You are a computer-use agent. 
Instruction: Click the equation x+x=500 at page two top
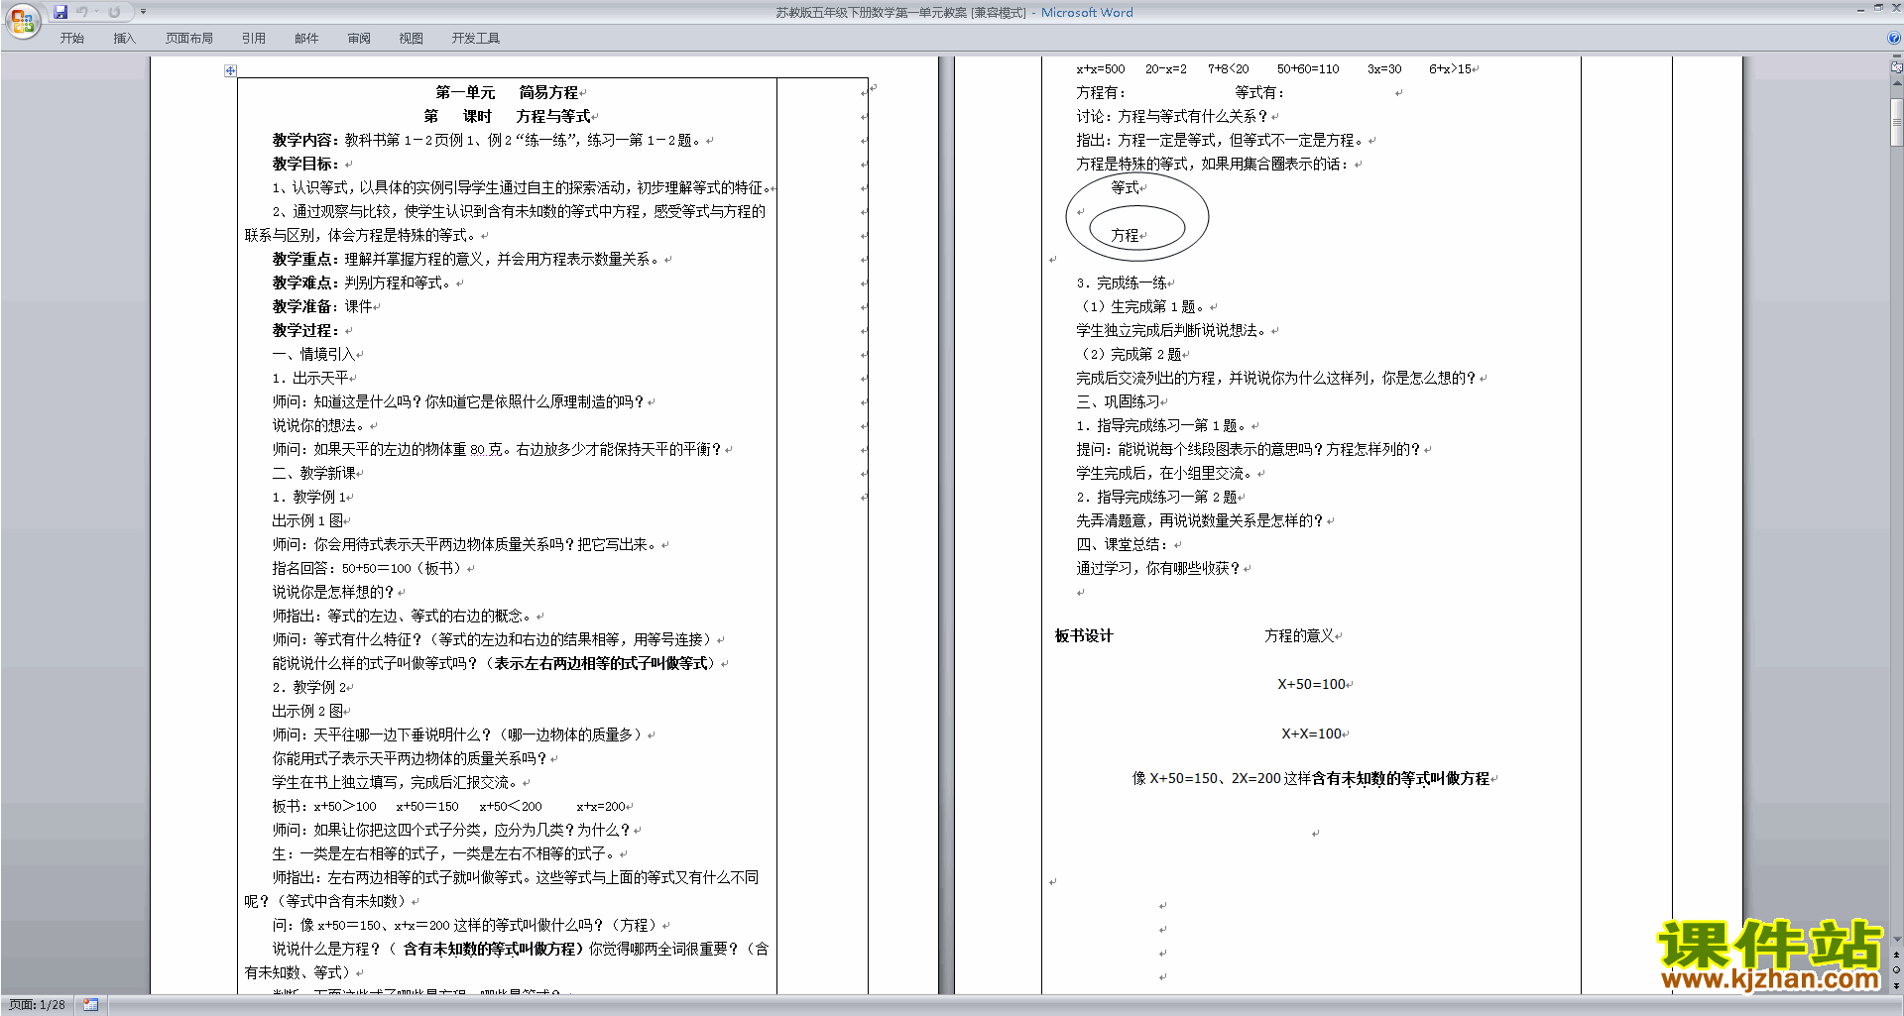click(1101, 68)
